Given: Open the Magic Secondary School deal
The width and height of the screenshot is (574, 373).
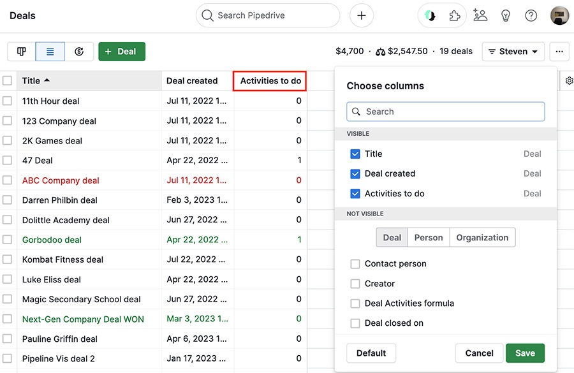Looking at the screenshot, I should coord(81,300).
